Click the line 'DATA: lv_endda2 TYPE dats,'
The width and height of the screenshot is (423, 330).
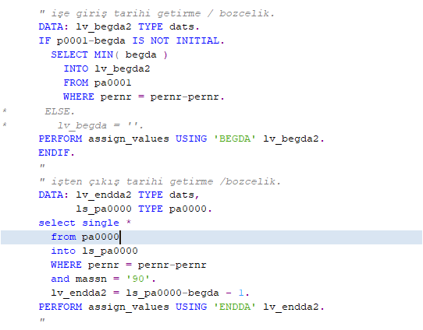pos(119,195)
